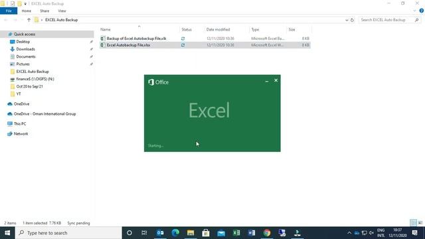Switch to the Home ribbon tab
The height and width of the screenshot is (239, 425).
coord(27,11)
